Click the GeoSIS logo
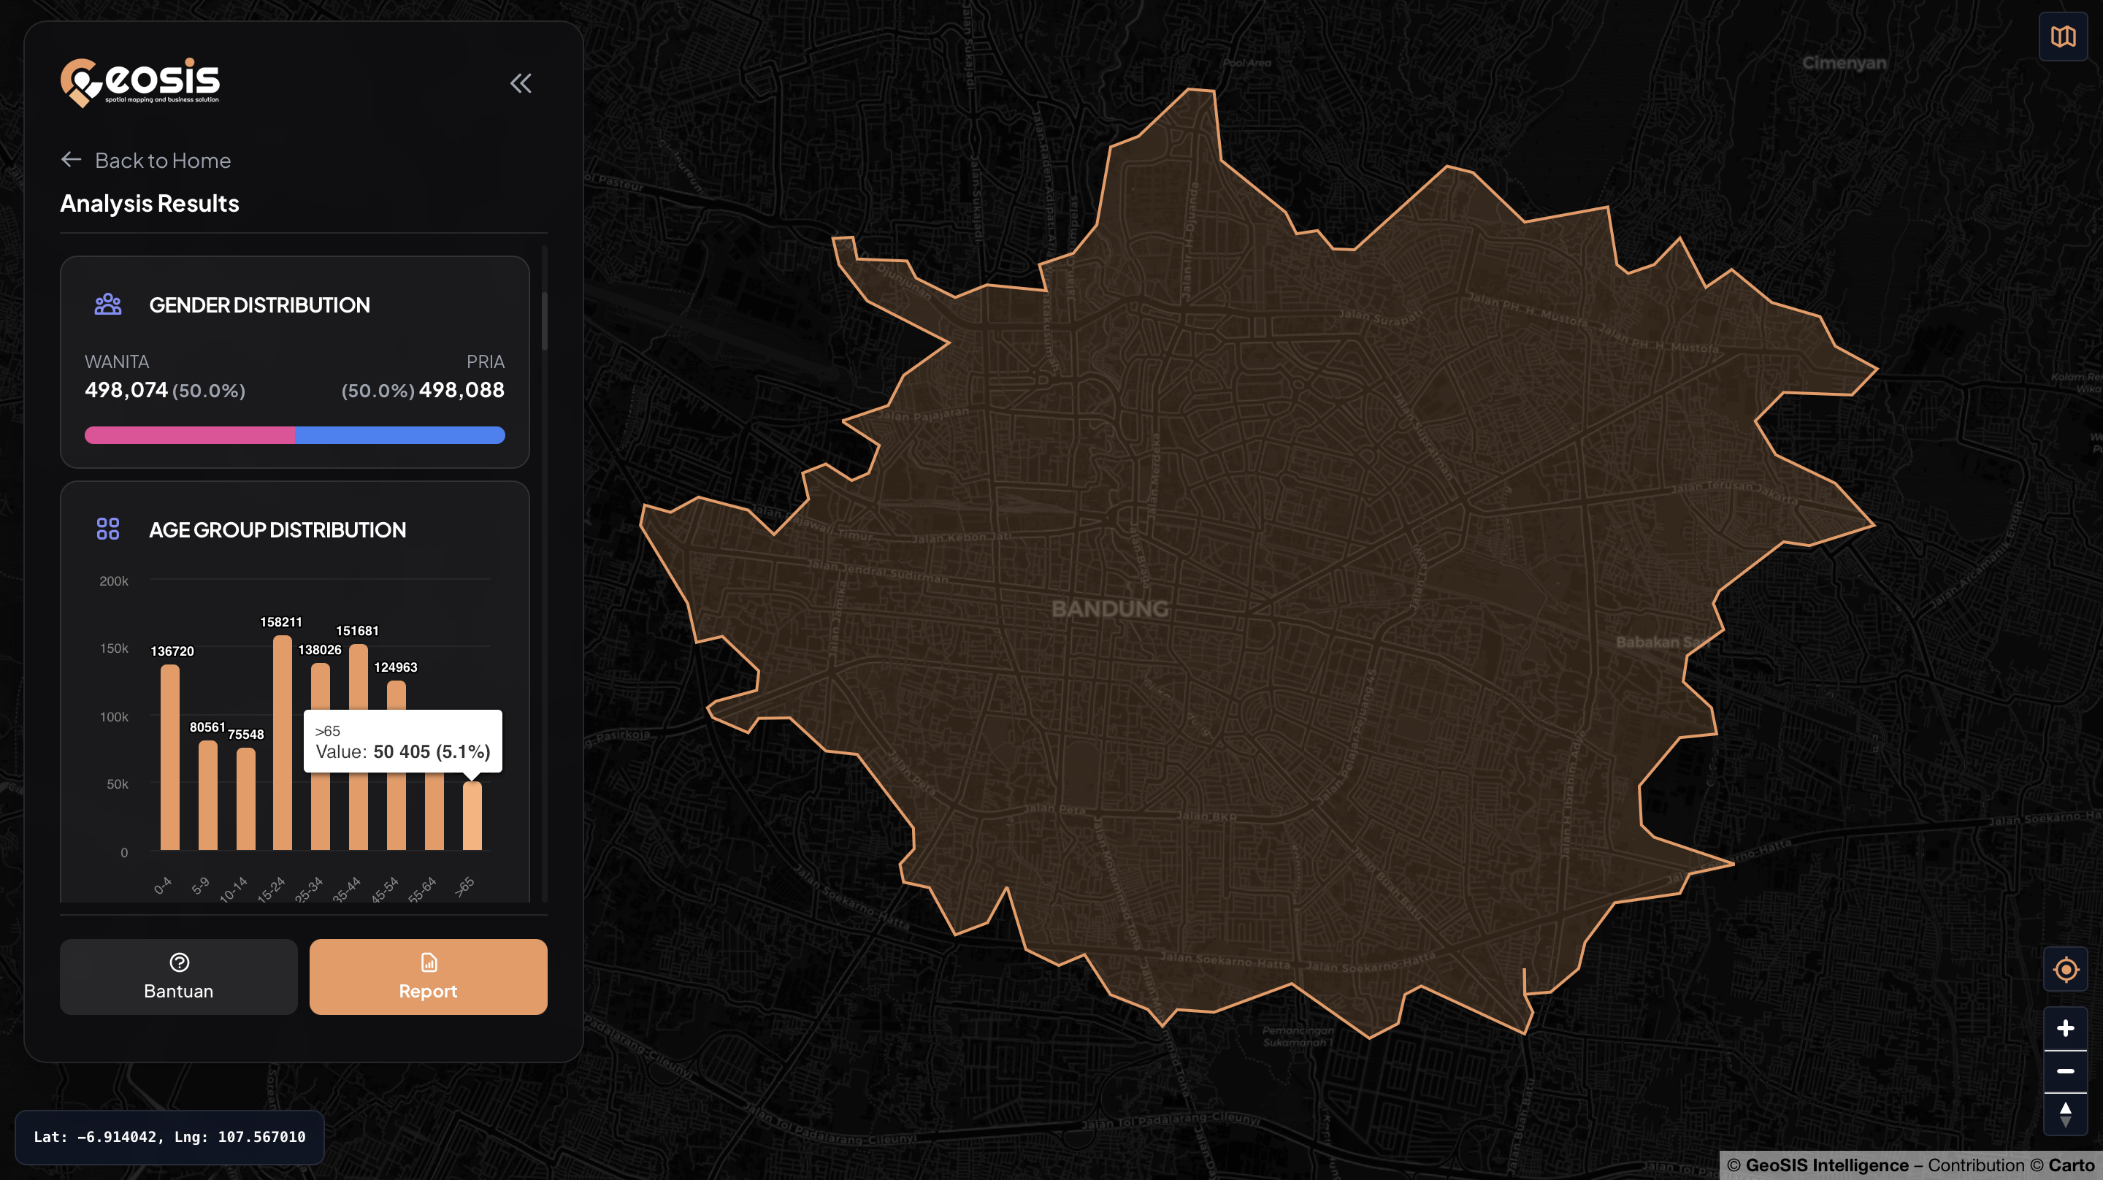 (139, 83)
